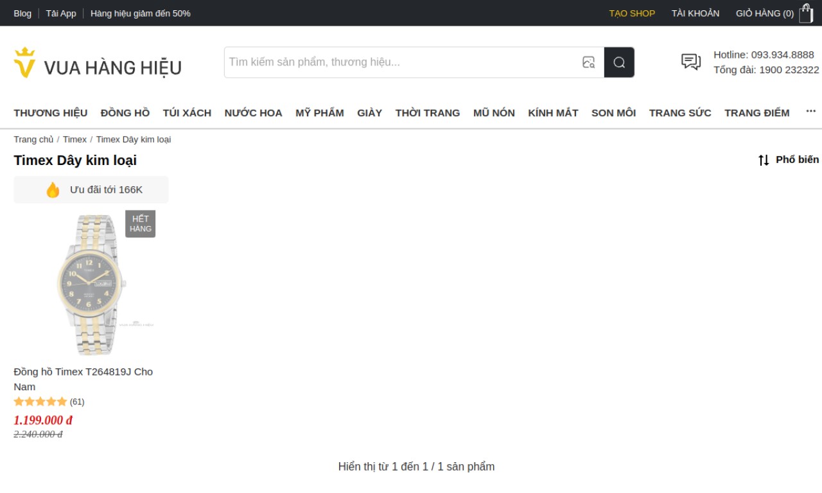Screen dimensions: 822x493
Task: Go to Trang chủ breadcrumb
Action: pos(34,139)
